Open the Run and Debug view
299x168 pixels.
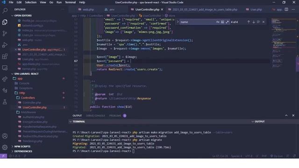click(5, 45)
